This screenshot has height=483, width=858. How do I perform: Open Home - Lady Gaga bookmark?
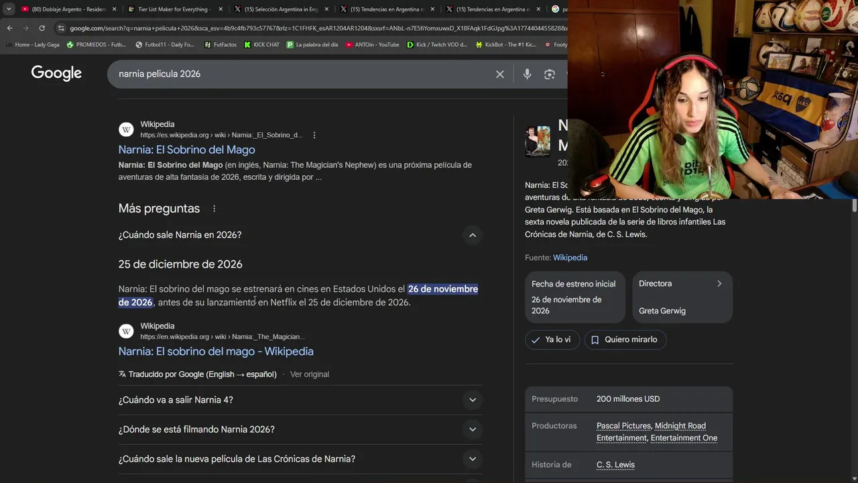coord(32,45)
